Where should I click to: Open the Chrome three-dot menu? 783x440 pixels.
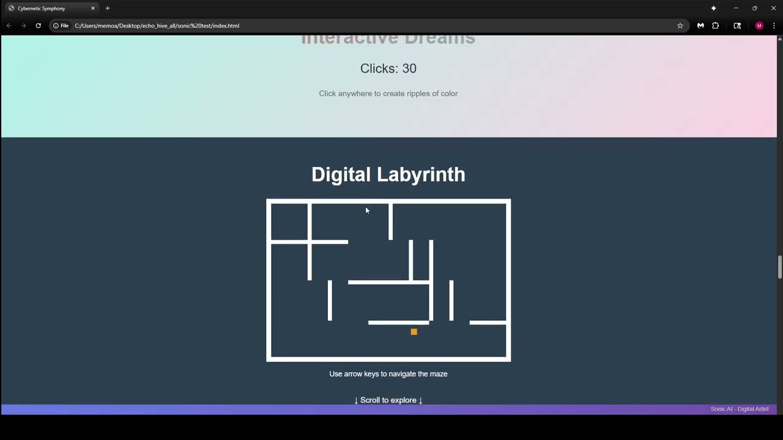click(774, 26)
